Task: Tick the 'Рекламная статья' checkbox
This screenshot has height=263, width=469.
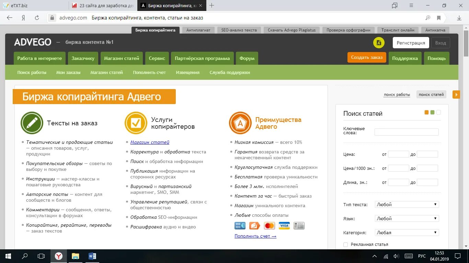Action: tap(346, 245)
